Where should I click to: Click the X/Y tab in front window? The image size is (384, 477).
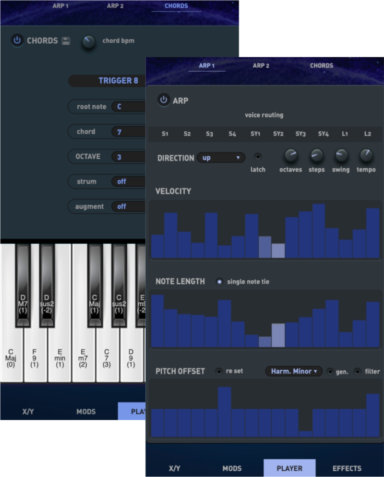point(175,468)
